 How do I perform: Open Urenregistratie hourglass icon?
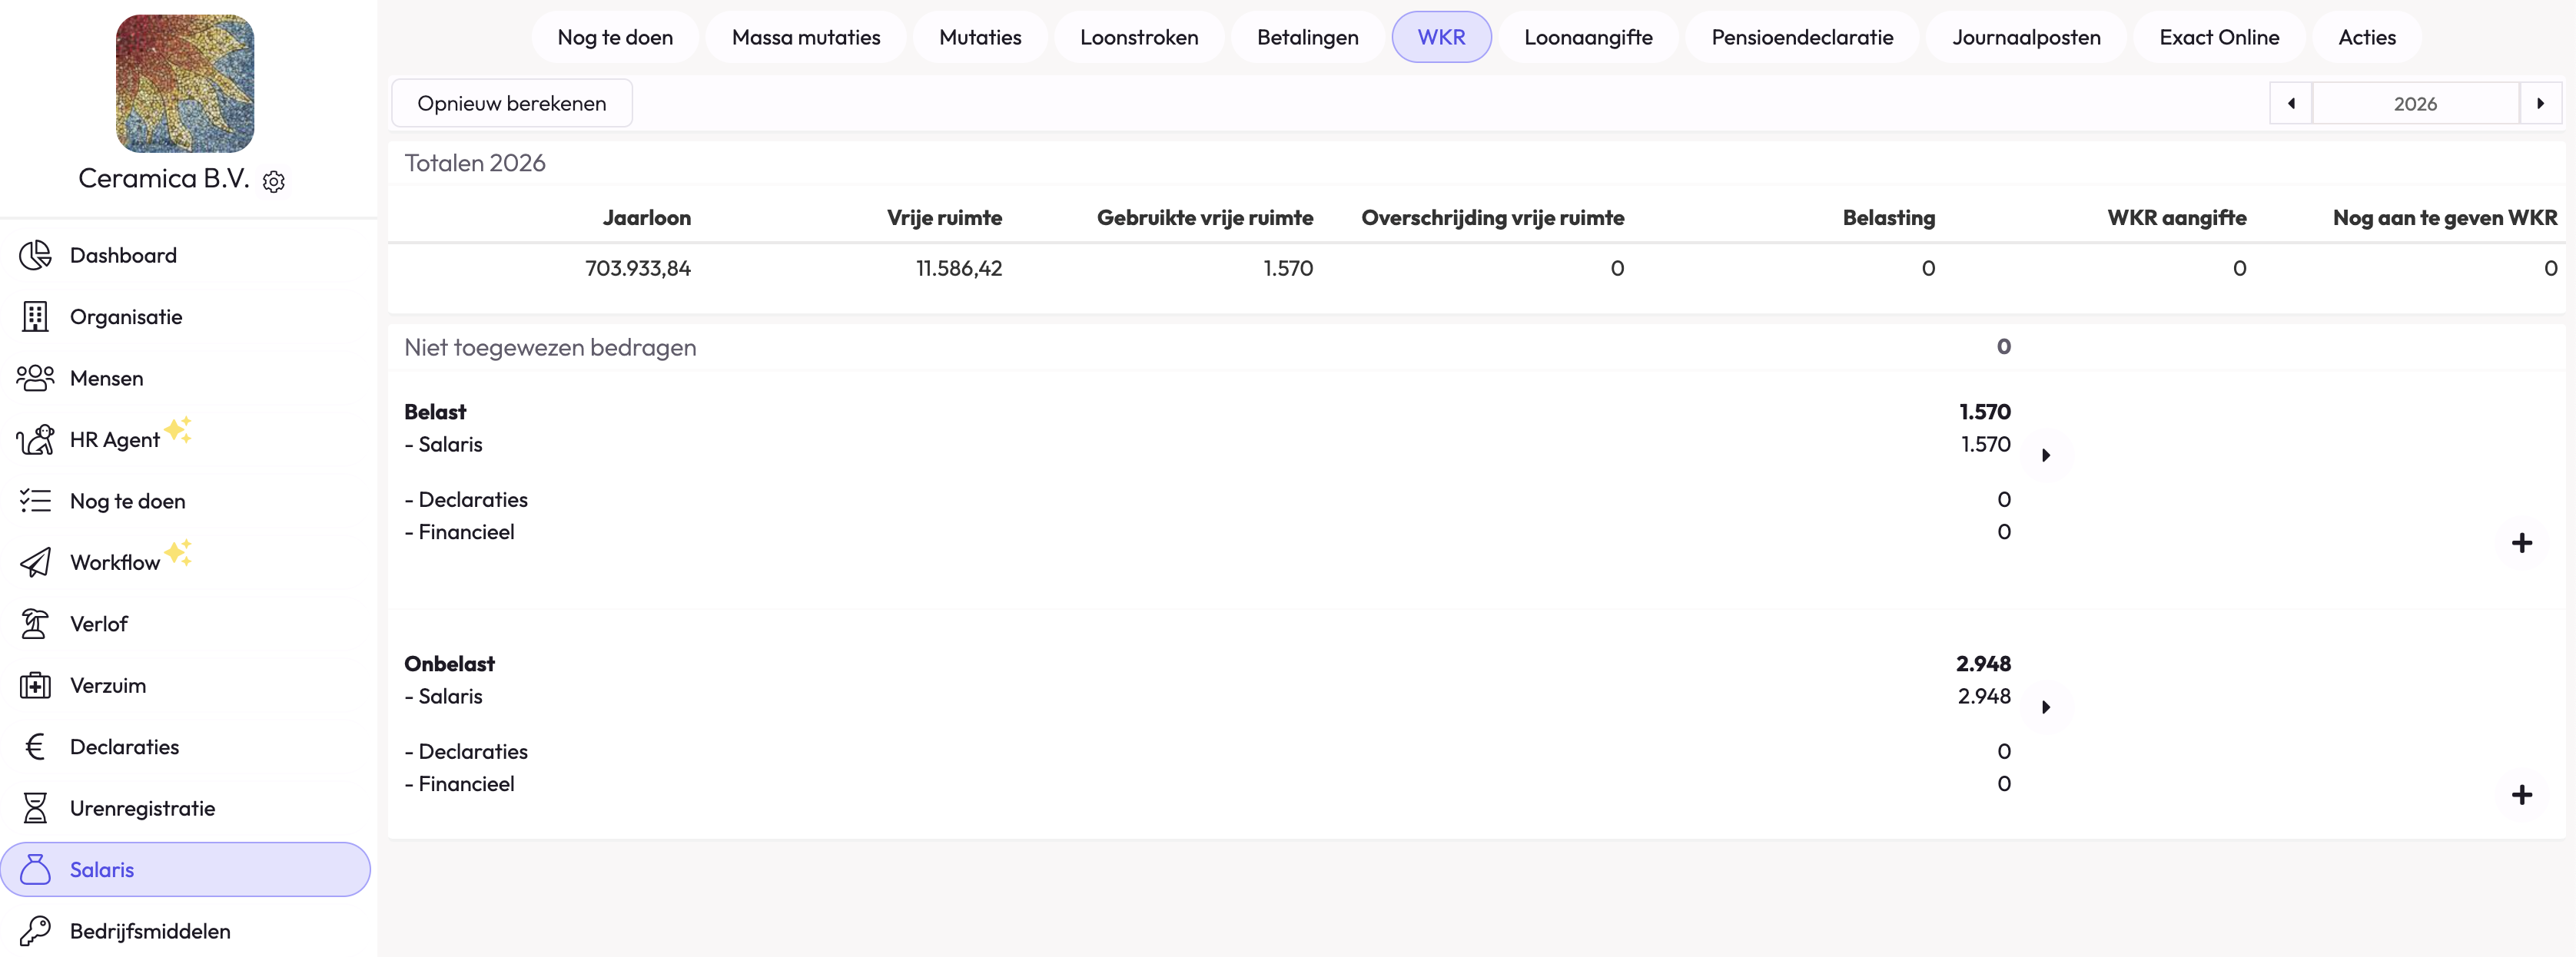(x=35, y=808)
